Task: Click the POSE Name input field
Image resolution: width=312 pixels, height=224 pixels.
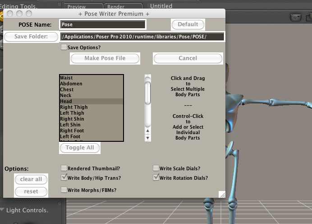Action: pos(103,24)
